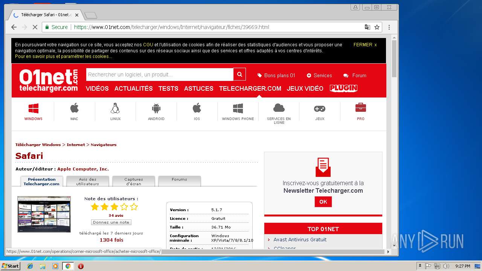
Task: Bookmark this page with star icon
Action: tap(377, 27)
